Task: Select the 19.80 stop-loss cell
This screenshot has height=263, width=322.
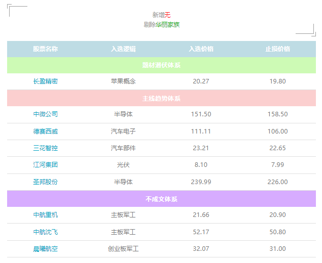Action: pyautogui.click(x=278, y=81)
